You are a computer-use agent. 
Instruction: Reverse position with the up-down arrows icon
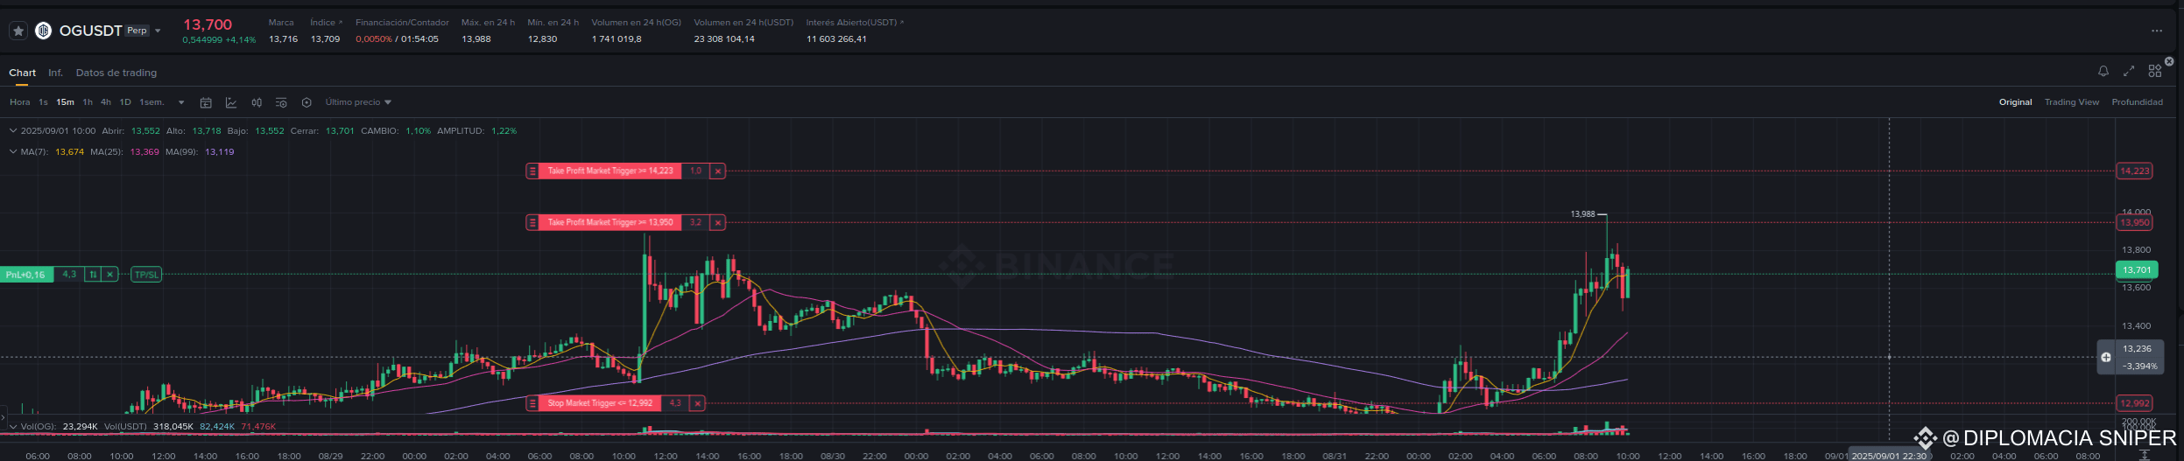click(93, 275)
